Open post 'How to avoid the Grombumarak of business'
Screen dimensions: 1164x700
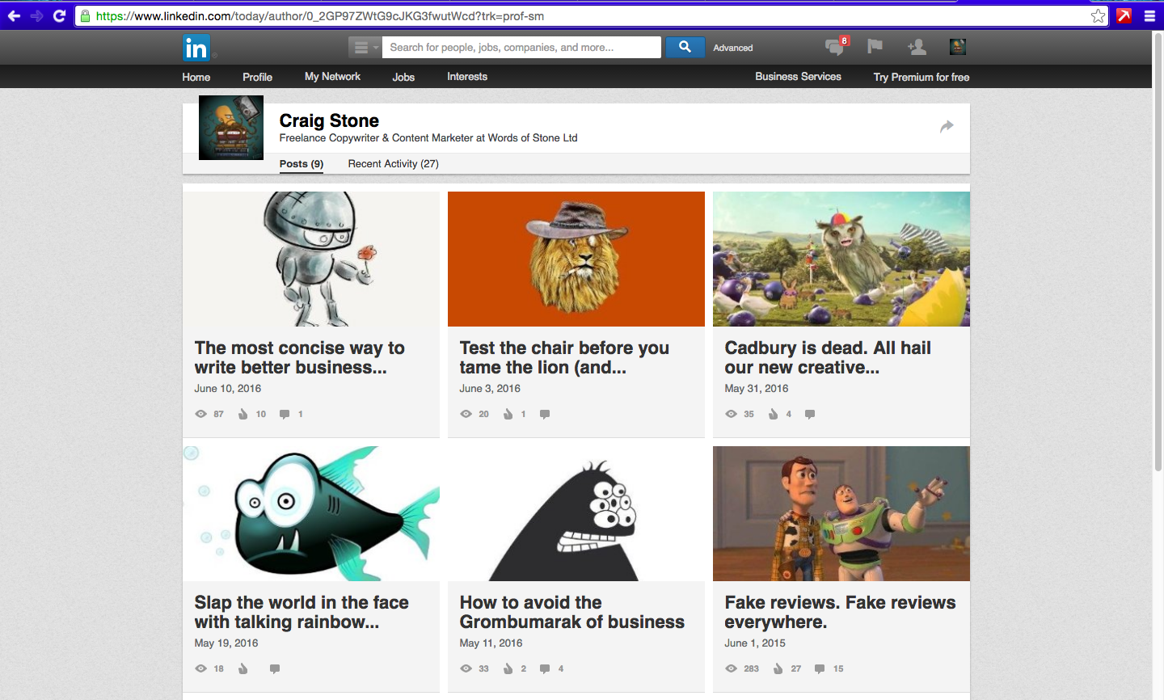(x=572, y=612)
